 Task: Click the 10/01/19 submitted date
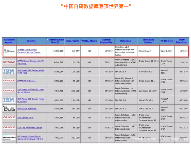183,51
